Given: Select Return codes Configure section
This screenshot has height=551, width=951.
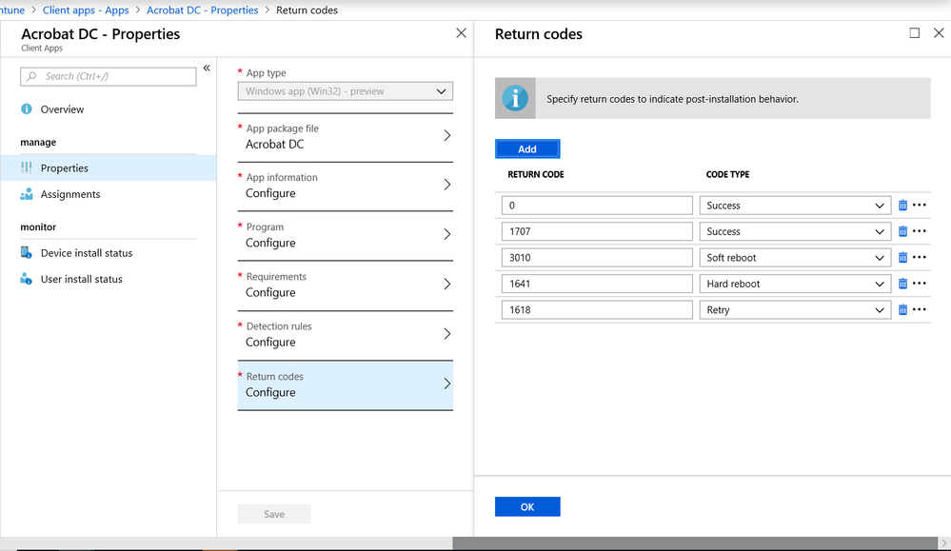Looking at the screenshot, I should [x=346, y=385].
